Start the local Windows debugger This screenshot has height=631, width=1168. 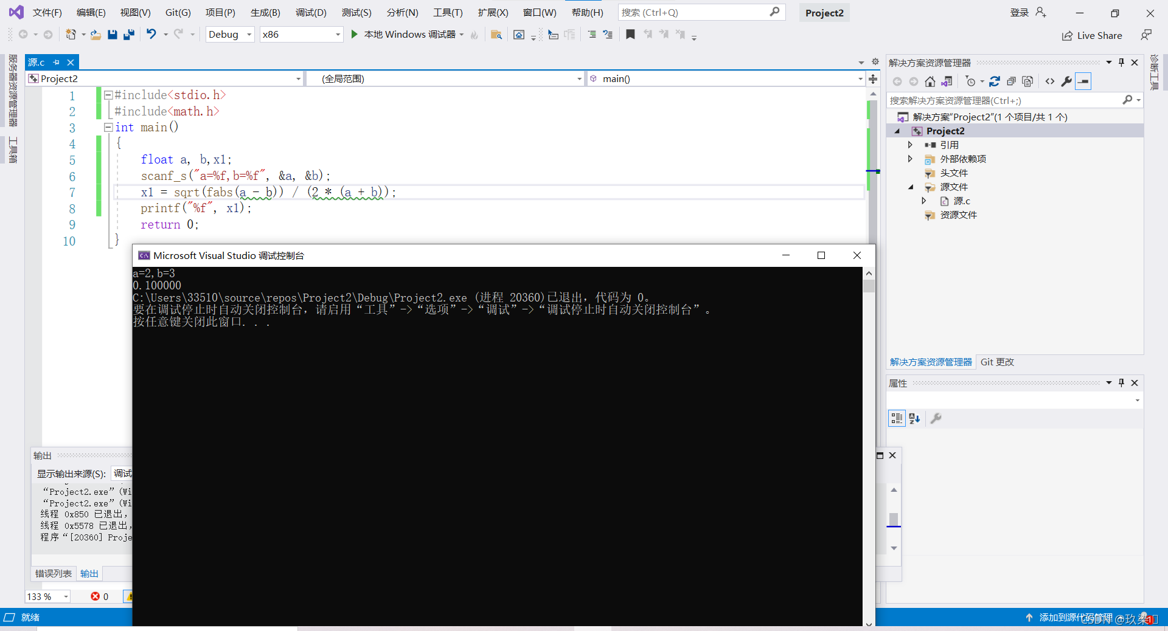tap(409, 35)
